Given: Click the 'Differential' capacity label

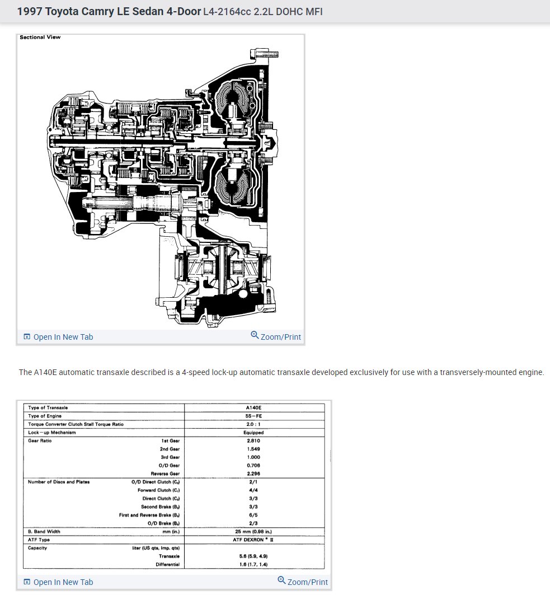Looking at the screenshot, I should (168, 565).
